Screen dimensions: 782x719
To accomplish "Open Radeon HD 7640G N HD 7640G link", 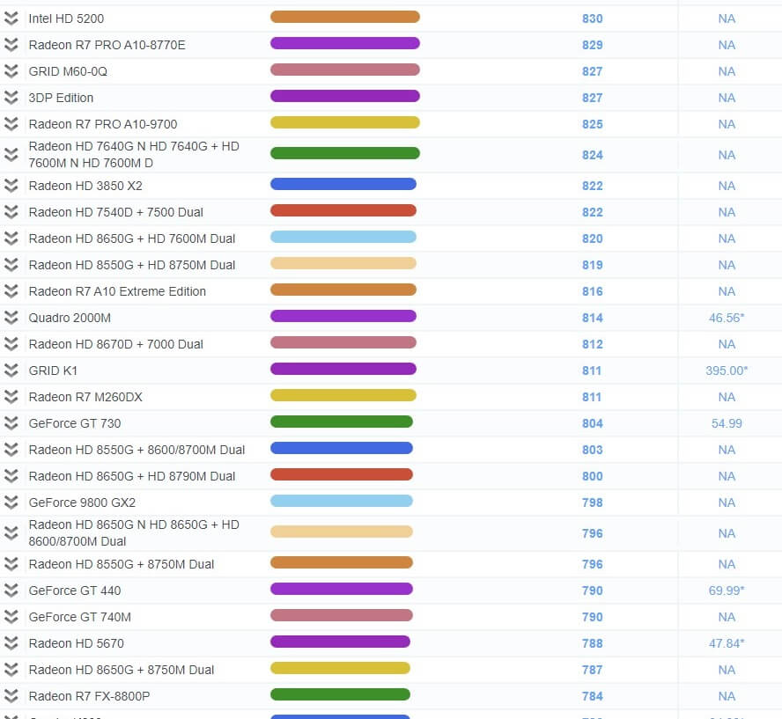I will point(134,155).
